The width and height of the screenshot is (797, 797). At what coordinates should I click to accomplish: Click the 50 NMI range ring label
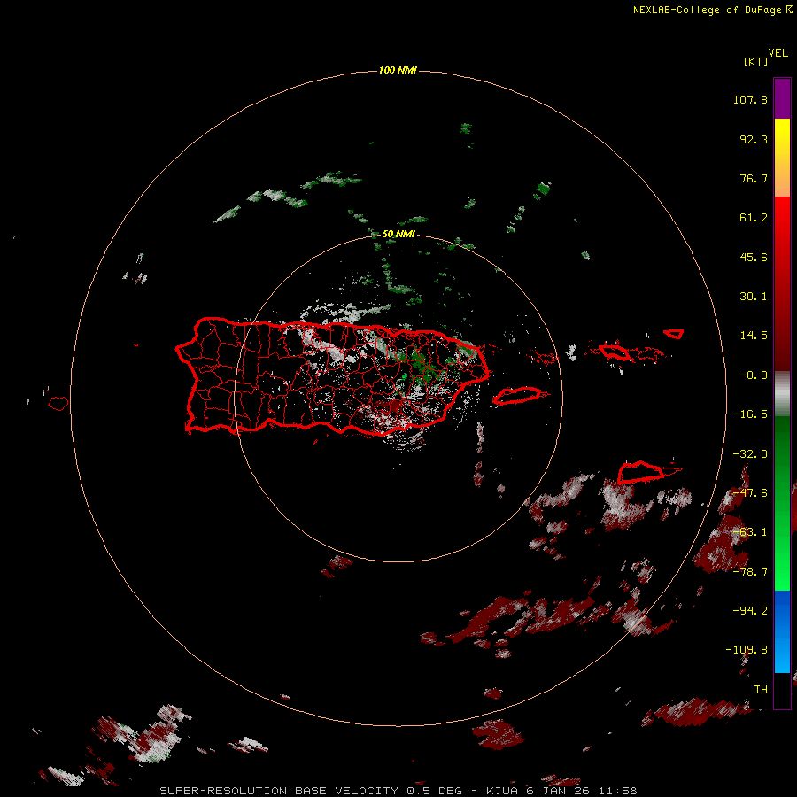pyautogui.click(x=398, y=234)
